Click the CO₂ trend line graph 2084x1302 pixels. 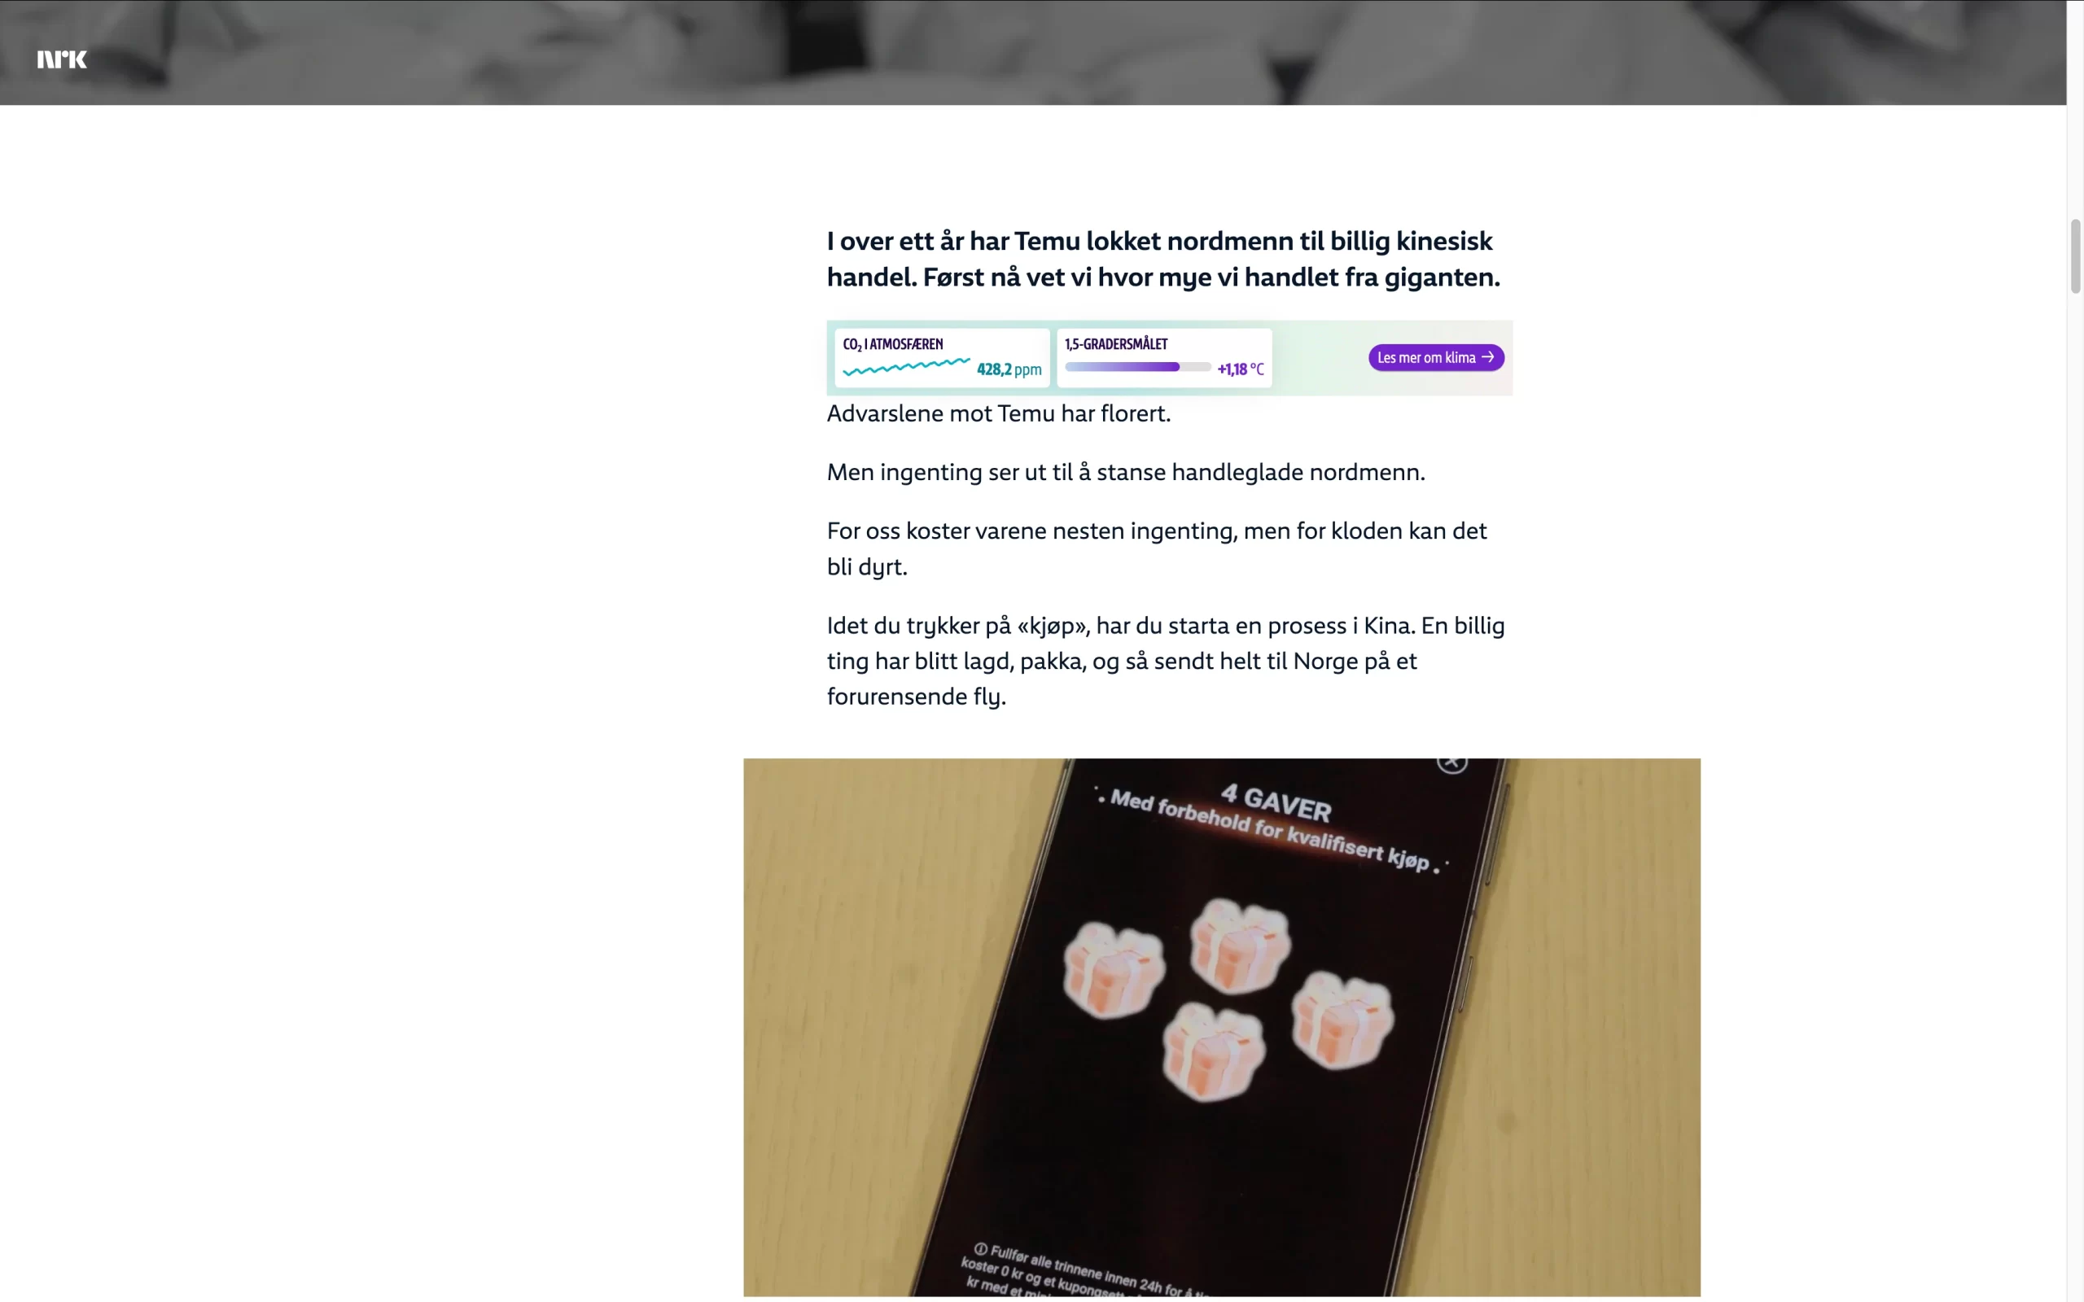pos(907,367)
